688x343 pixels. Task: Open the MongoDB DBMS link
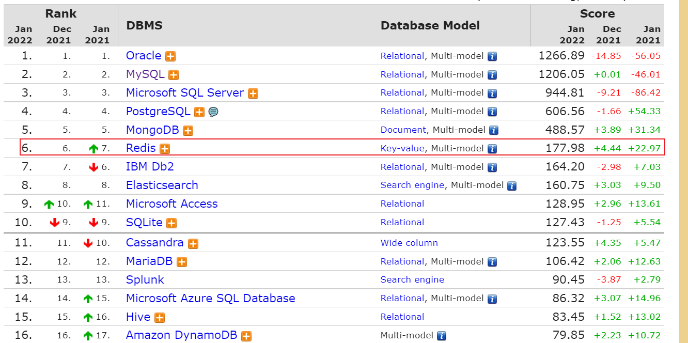pyautogui.click(x=152, y=130)
